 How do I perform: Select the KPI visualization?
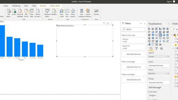pos(167,38)
